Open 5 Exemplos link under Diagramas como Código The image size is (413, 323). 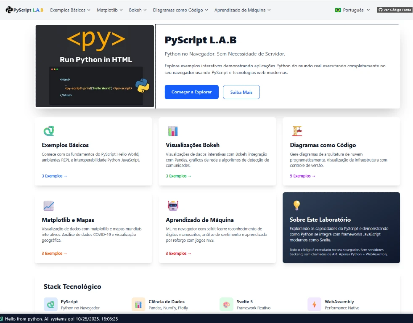302,176
